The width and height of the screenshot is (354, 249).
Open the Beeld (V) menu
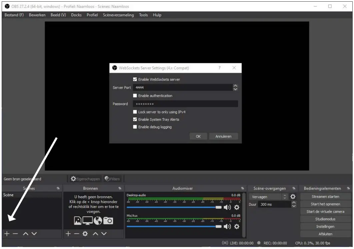pyautogui.click(x=58, y=15)
